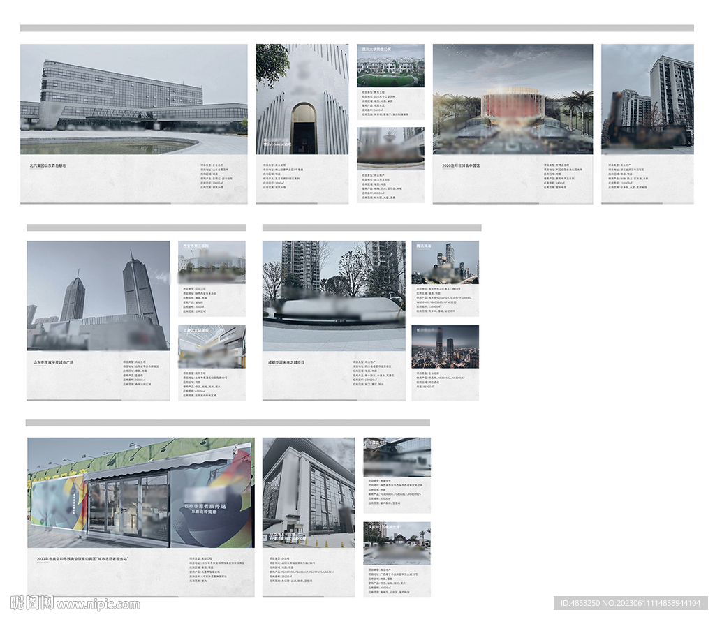Screen dimensions: 715x617
Task: Click the 2020迪拜世博会中国馆 caption
Action: click(461, 166)
